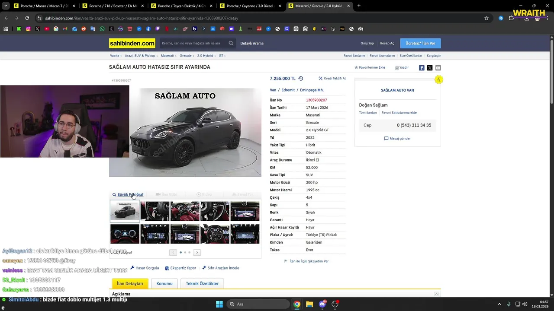Viewport: 554px width, 311px height.
Task: Open the GT breadcrumb
Action: click(221, 56)
